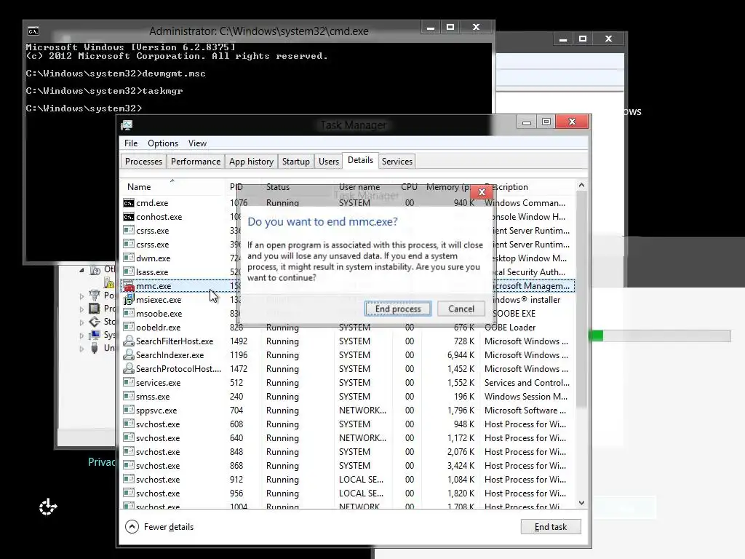Screen dimensions: 745x559
Task: Open the View menu in Task Manager
Action: pos(197,143)
